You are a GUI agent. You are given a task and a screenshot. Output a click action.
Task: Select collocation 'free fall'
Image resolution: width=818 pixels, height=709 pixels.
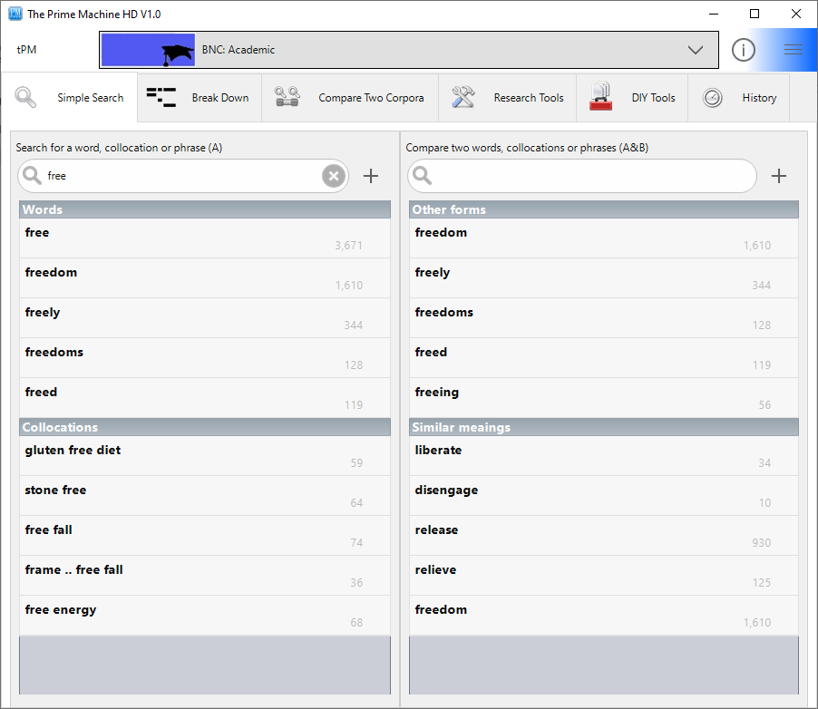[x=205, y=536]
